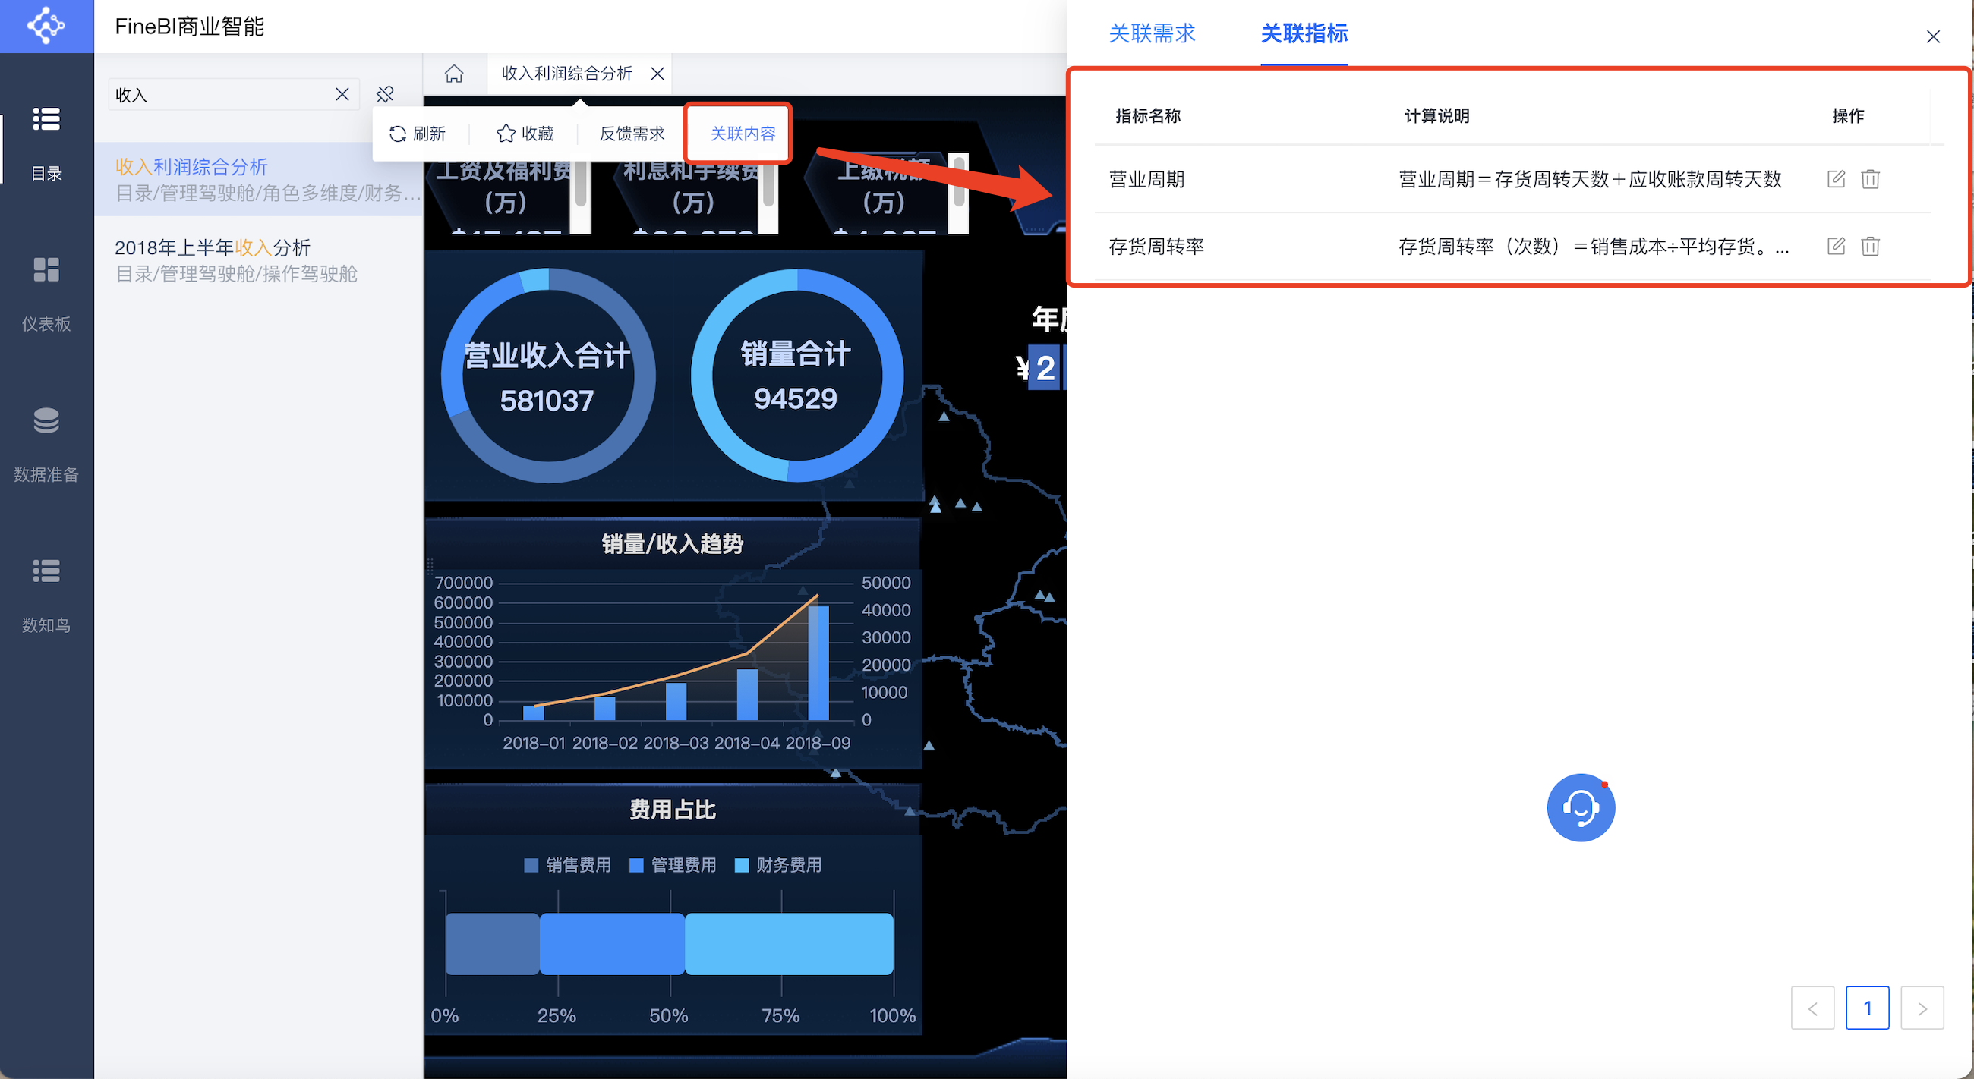
Task: Click the 反馈需求 button
Action: pos(632,134)
